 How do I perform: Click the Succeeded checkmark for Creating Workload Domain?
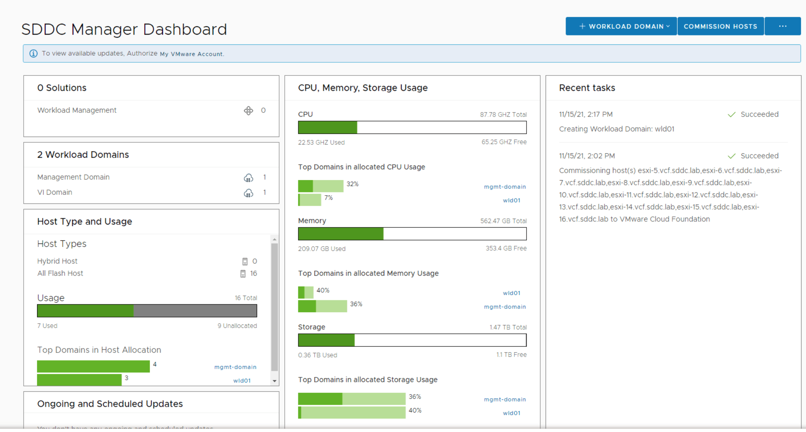(731, 114)
